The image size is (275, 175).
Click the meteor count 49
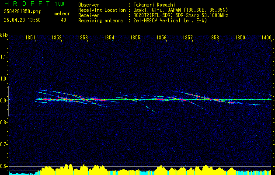tap(63, 20)
